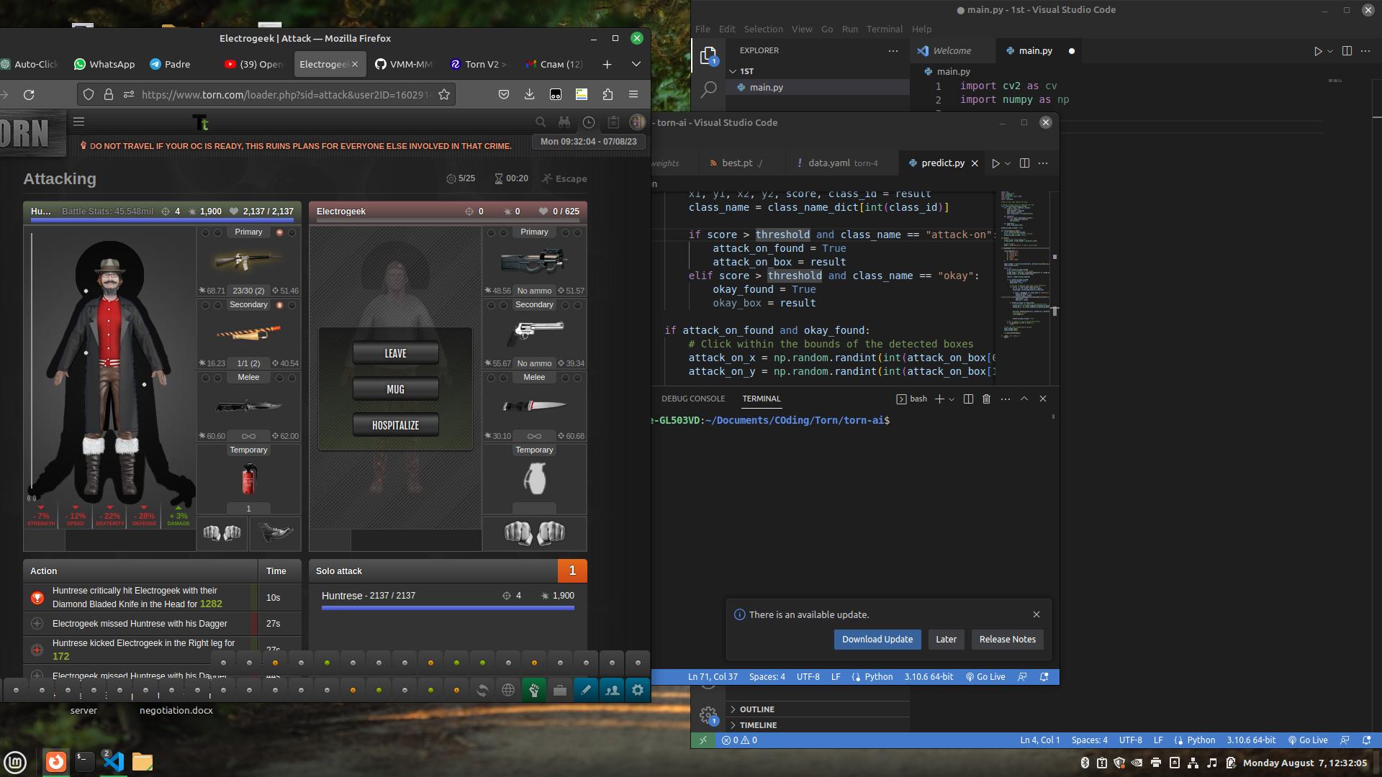Switch to DEBUG CONSOLE tab
The width and height of the screenshot is (1382, 777).
tap(693, 399)
